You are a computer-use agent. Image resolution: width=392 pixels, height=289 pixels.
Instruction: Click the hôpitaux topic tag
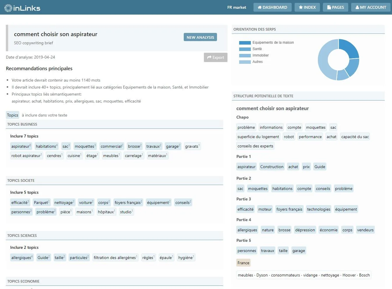(x=106, y=212)
